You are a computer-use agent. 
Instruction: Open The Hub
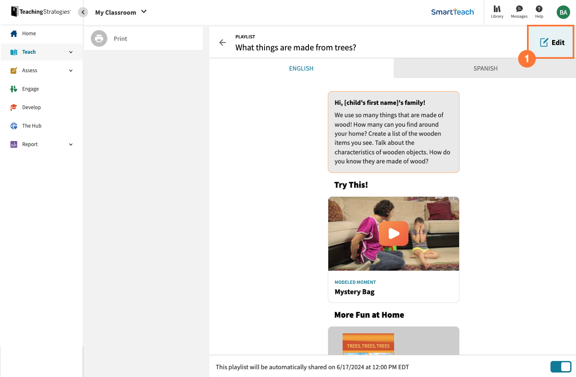pos(31,126)
